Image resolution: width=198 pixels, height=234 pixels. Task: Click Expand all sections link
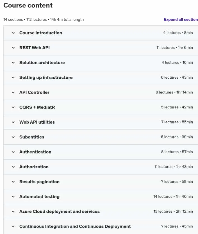point(181,20)
